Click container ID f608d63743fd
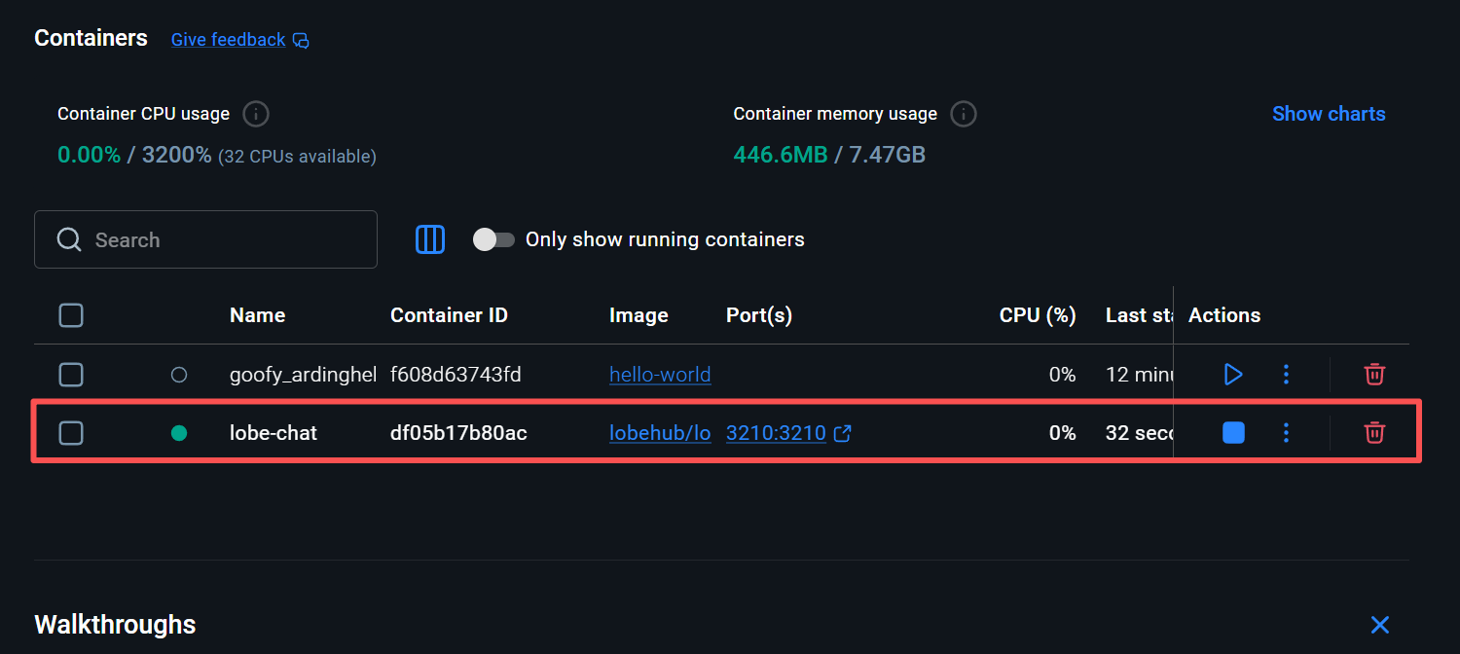The width and height of the screenshot is (1460, 654). click(456, 374)
